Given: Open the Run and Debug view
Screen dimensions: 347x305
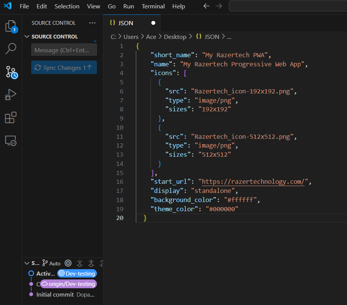Looking at the screenshot, I should coord(11,94).
